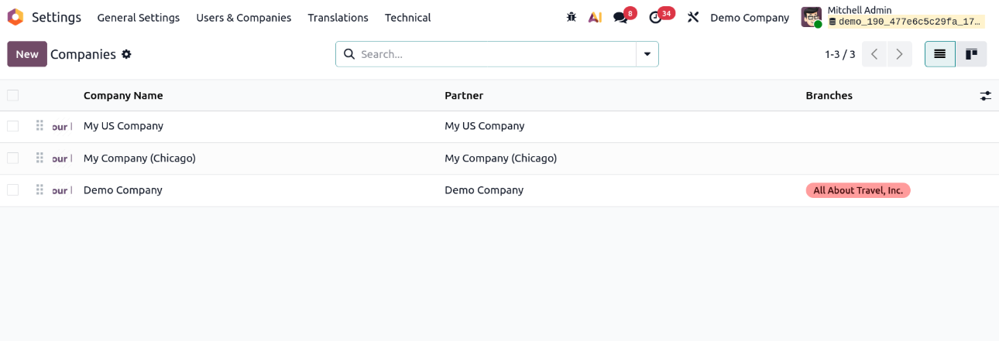Switch to kanban view
This screenshot has width=999, height=341.
point(971,54)
